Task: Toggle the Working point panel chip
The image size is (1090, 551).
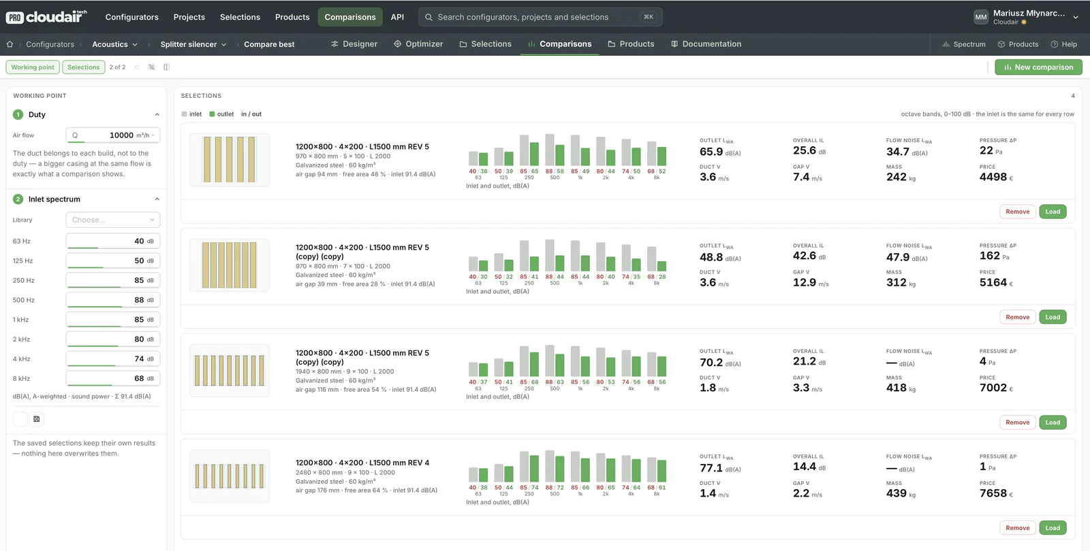Action: 33,67
